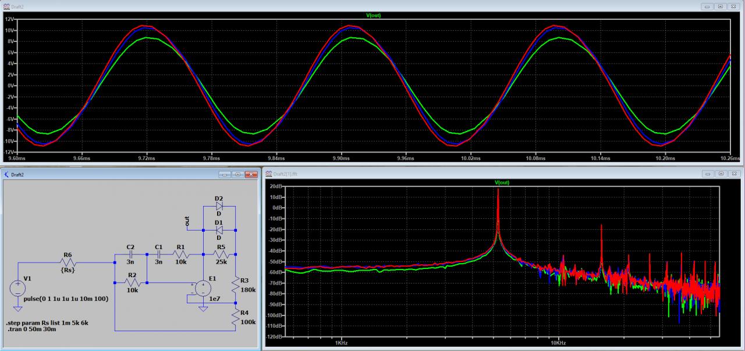Click the 9.90ms label on time axis
Viewport: 745px width, 351px height.
tap(341, 158)
